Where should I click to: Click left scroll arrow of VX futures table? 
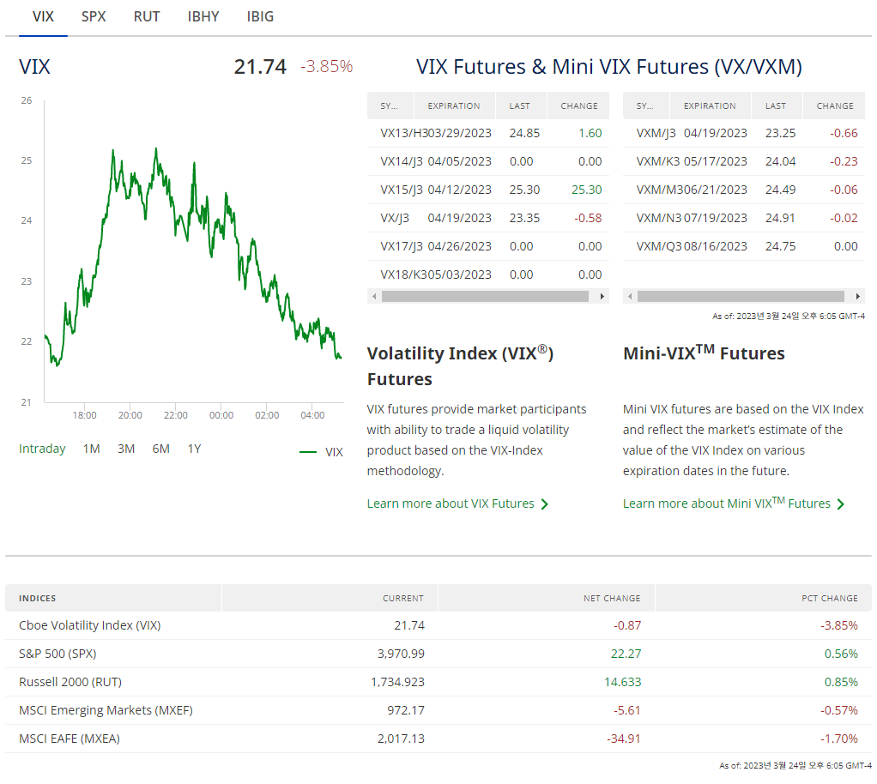pyautogui.click(x=374, y=297)
